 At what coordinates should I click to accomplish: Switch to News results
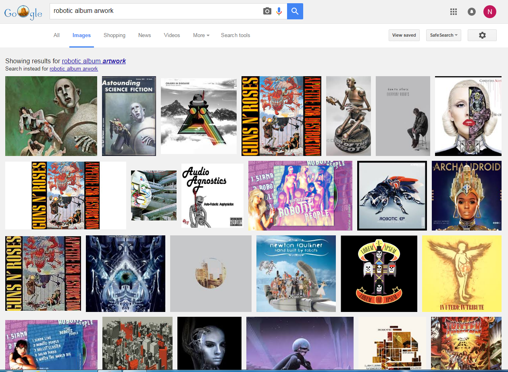[x=144, y=35]
